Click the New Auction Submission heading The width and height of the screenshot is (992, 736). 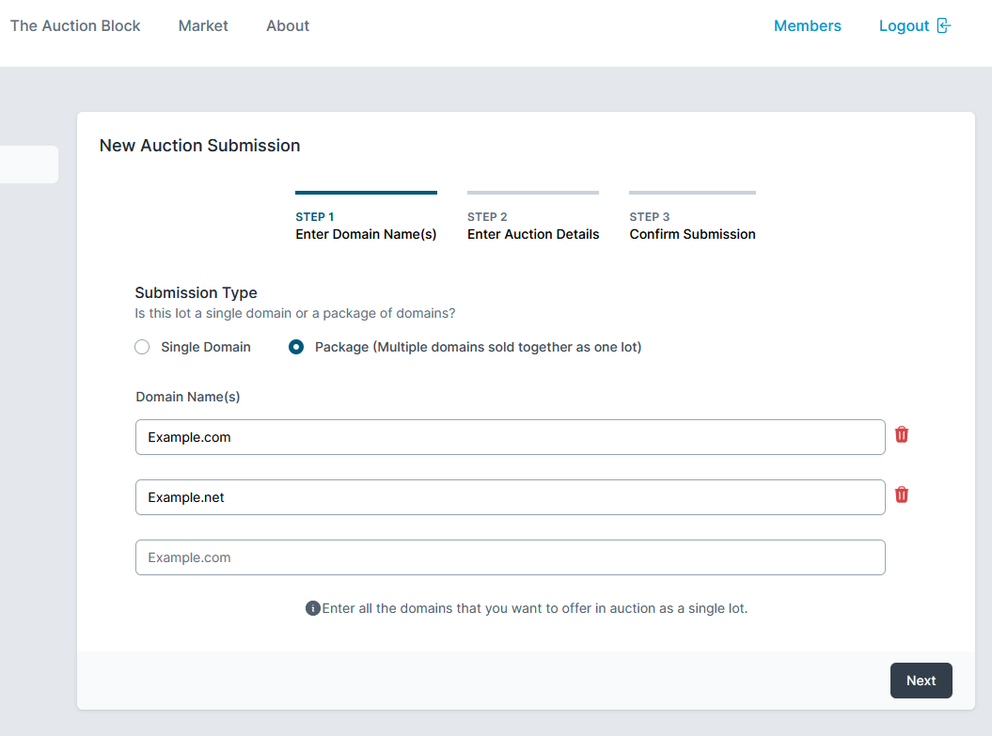click(200, 146)
